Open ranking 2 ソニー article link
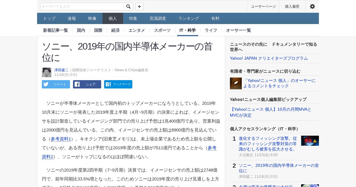Screen dimensions: 356x187 click(279, 168)
